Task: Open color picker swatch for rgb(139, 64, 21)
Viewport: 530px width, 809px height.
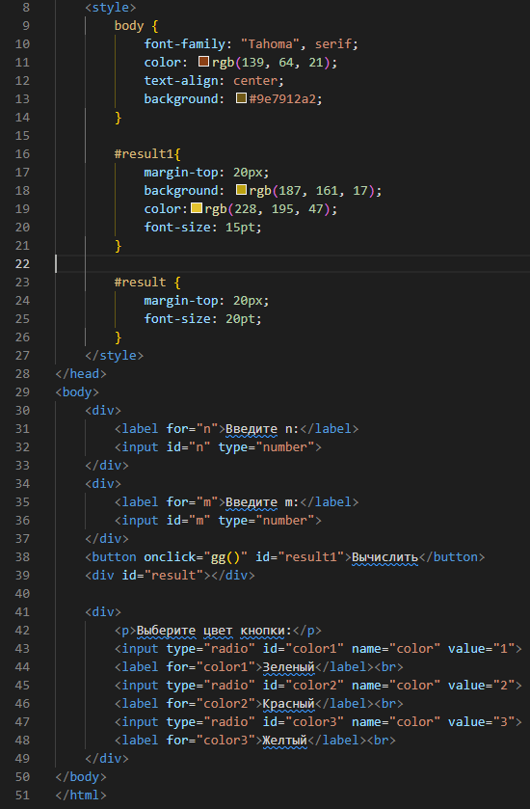Action: [x=203, y=62]
